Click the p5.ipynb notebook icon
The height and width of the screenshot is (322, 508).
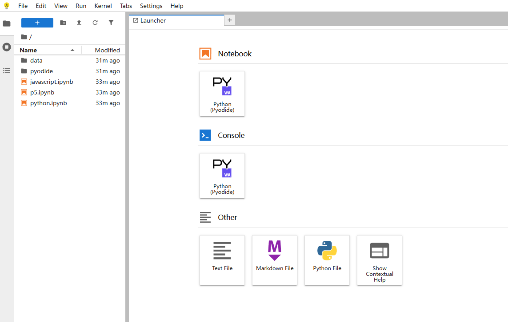coord(24,92)
